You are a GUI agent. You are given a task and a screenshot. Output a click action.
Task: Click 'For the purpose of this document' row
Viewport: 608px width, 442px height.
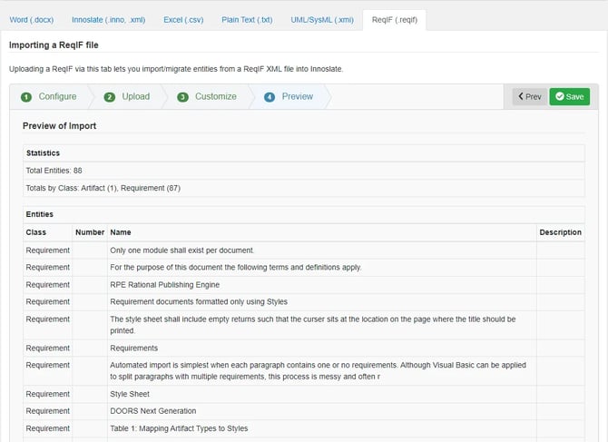(x=304, y=268)
